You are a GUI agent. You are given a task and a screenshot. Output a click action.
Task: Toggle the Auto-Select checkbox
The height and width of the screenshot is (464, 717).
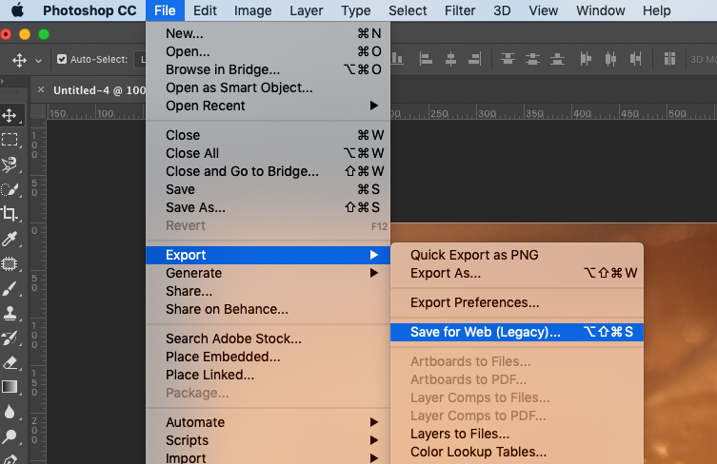point(62,59)
